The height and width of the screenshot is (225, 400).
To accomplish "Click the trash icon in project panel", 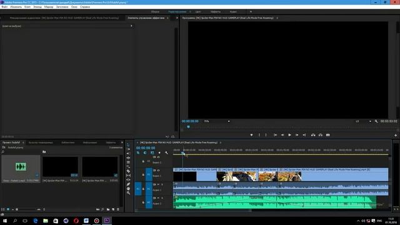I will coord(118,209).
